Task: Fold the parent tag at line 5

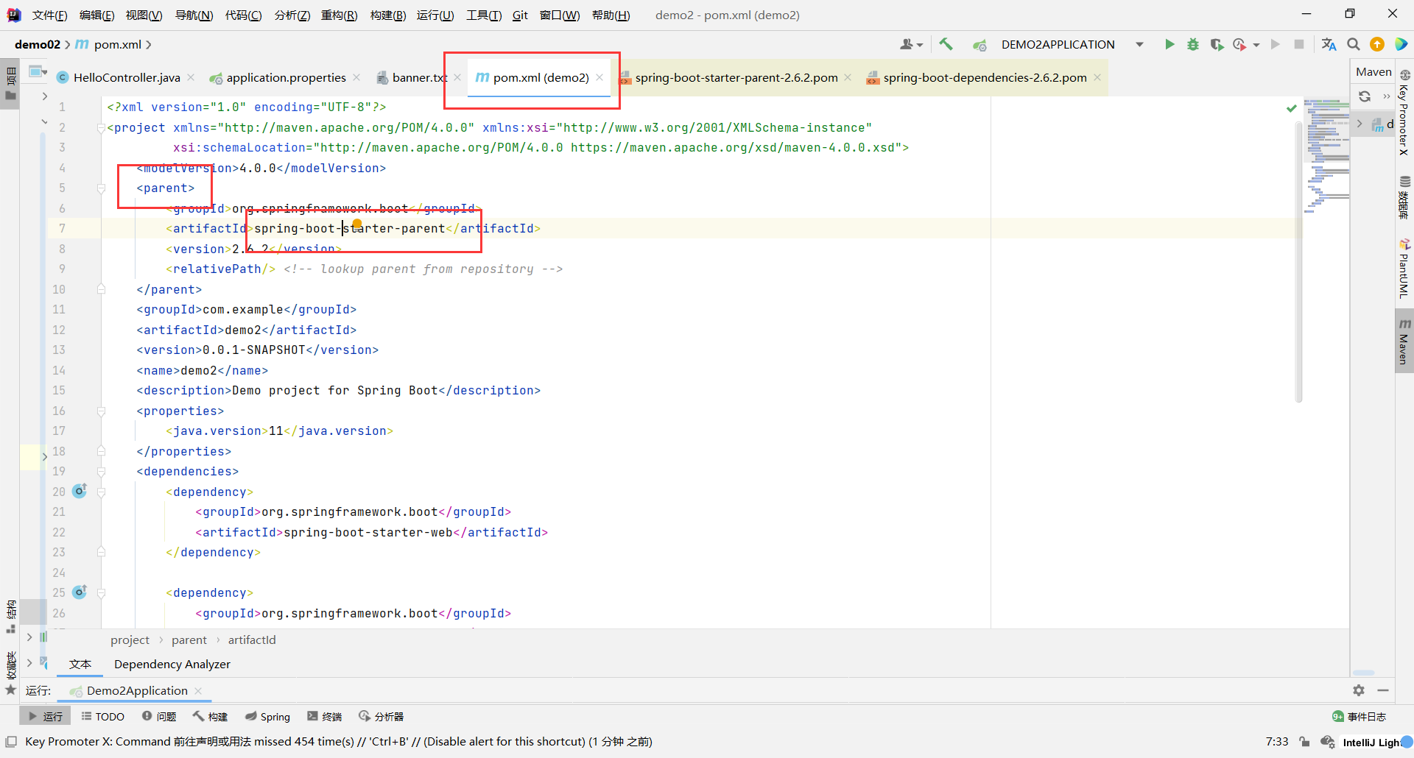Action: pos(101,188)
